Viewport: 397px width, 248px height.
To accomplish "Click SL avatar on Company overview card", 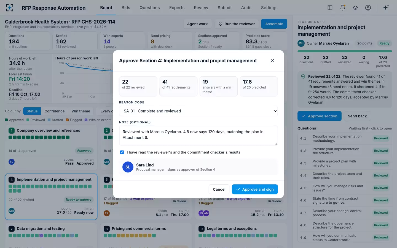I will 12,162.
